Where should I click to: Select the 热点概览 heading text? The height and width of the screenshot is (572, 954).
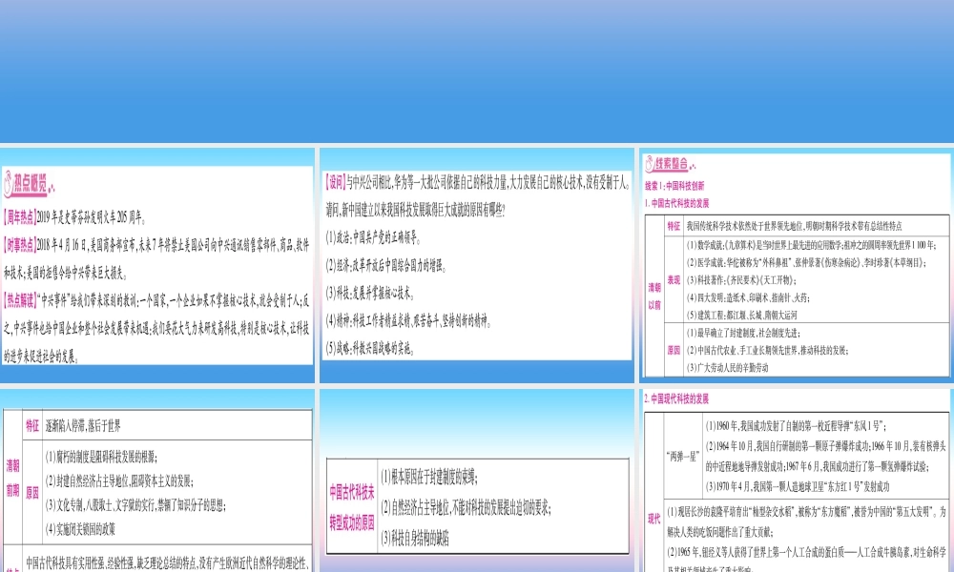point(31,184)
